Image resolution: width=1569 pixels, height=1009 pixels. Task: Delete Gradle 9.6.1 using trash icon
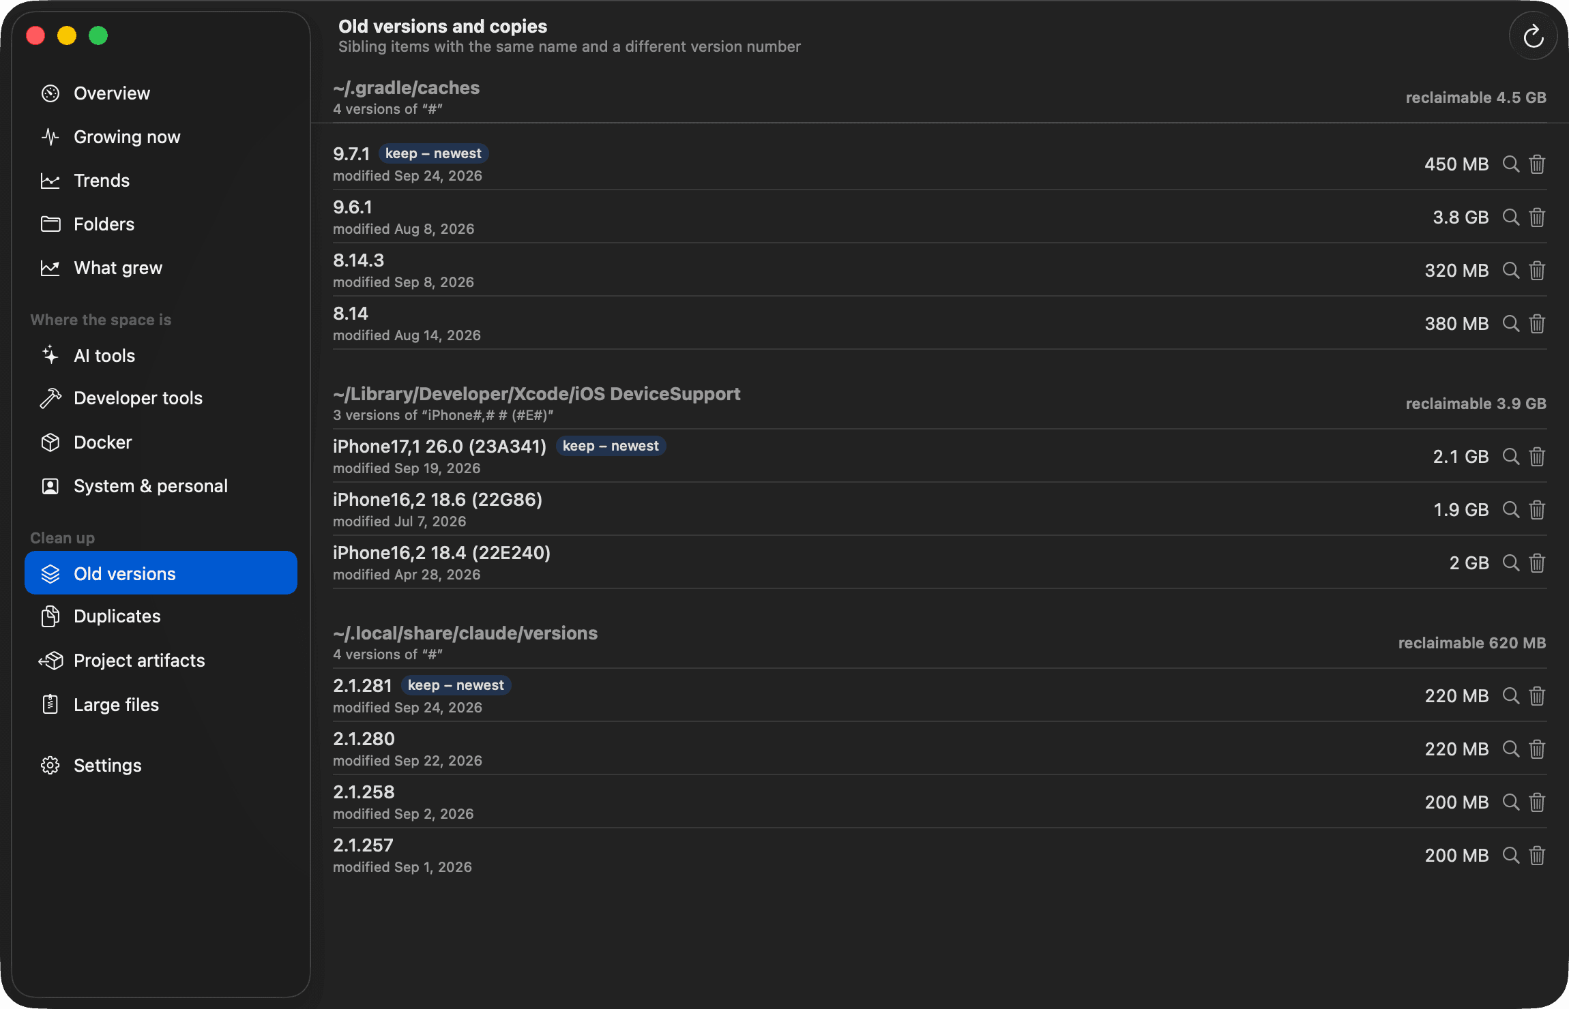click(1537, 217)
